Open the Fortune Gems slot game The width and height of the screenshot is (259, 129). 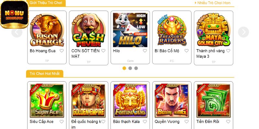(x=130, y=101)
